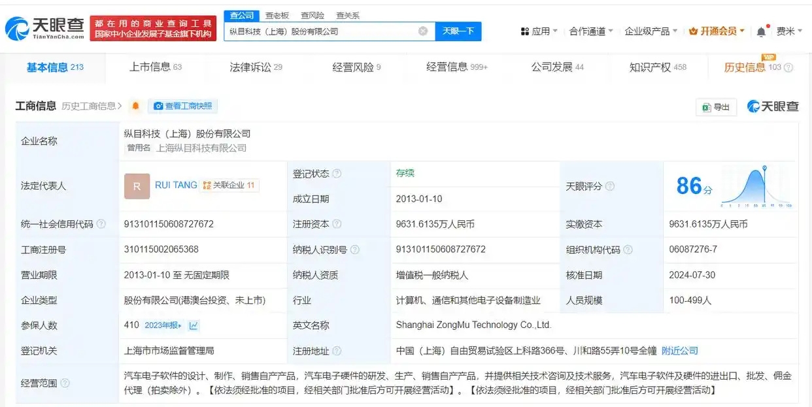This screenshot has height=407, width=812.
Task: Click the 导出 export button
Action: pyautogui.click(x=716, y=107)
